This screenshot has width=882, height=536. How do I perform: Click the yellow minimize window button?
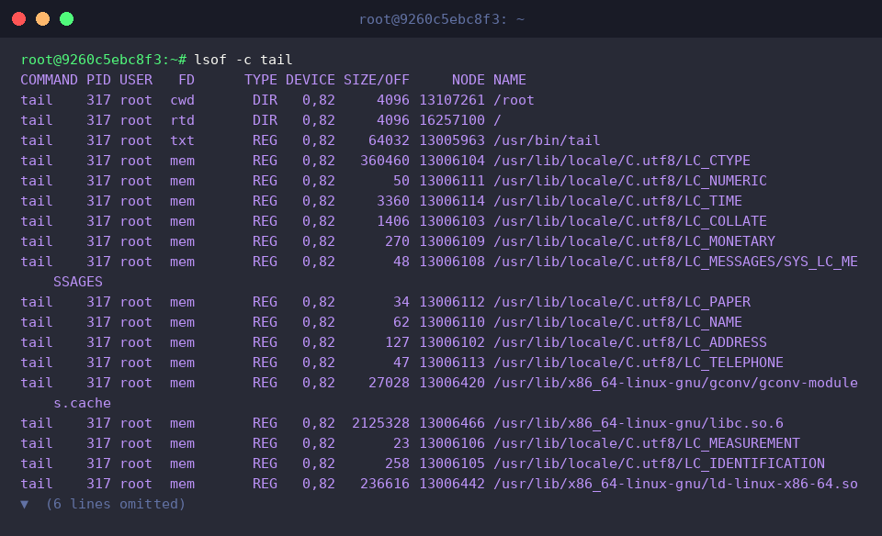click(43, 19)
